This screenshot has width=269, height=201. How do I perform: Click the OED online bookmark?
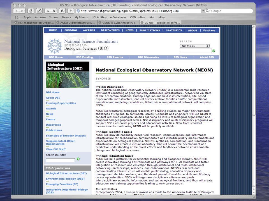point(137,17)
